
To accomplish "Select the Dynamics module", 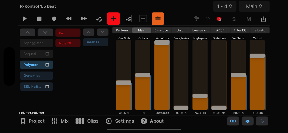I will (x=36, y=76).
